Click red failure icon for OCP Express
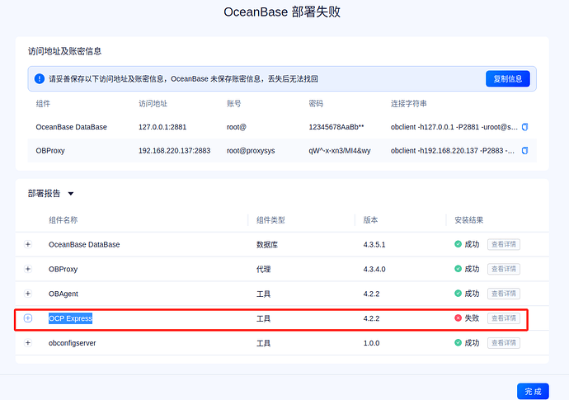 (x=458, y=318)
